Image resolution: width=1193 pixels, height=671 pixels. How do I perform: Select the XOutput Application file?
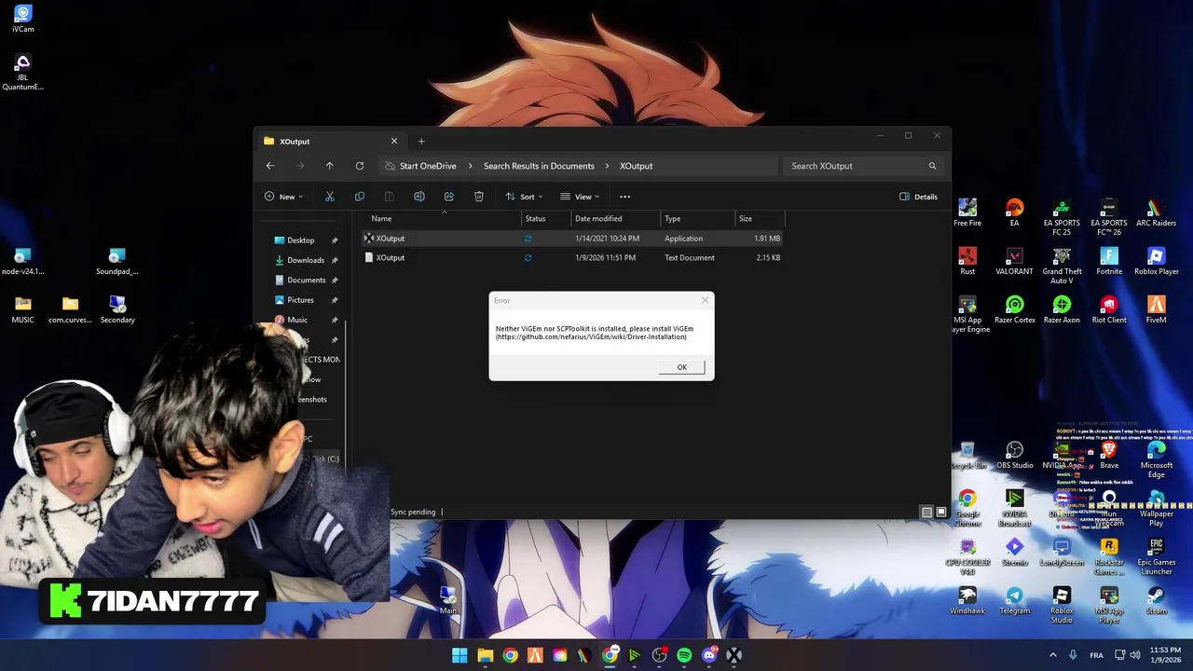pyautogui.click(x=572, y=239)
